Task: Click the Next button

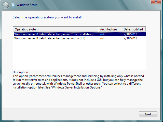Action: 148,114
